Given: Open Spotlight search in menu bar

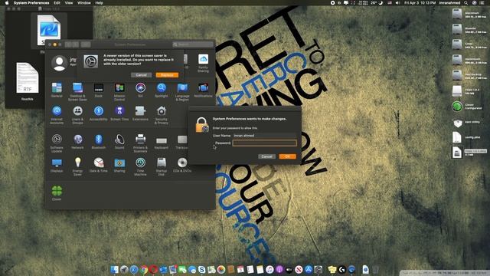Looking at the screenshot, I should click(466, 3).
